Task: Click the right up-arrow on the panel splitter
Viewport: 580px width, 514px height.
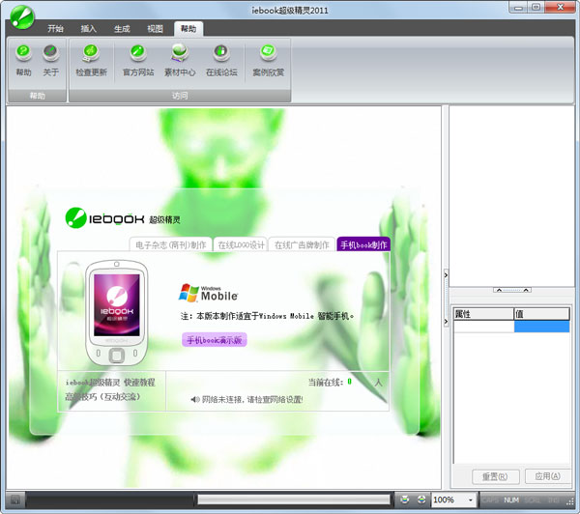Action: pos(526,290)
